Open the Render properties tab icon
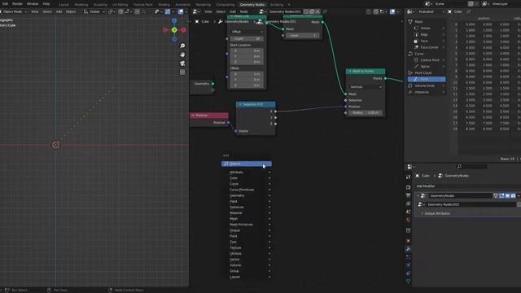The height and width of the screenshot is (293, 521). [409, 187]
